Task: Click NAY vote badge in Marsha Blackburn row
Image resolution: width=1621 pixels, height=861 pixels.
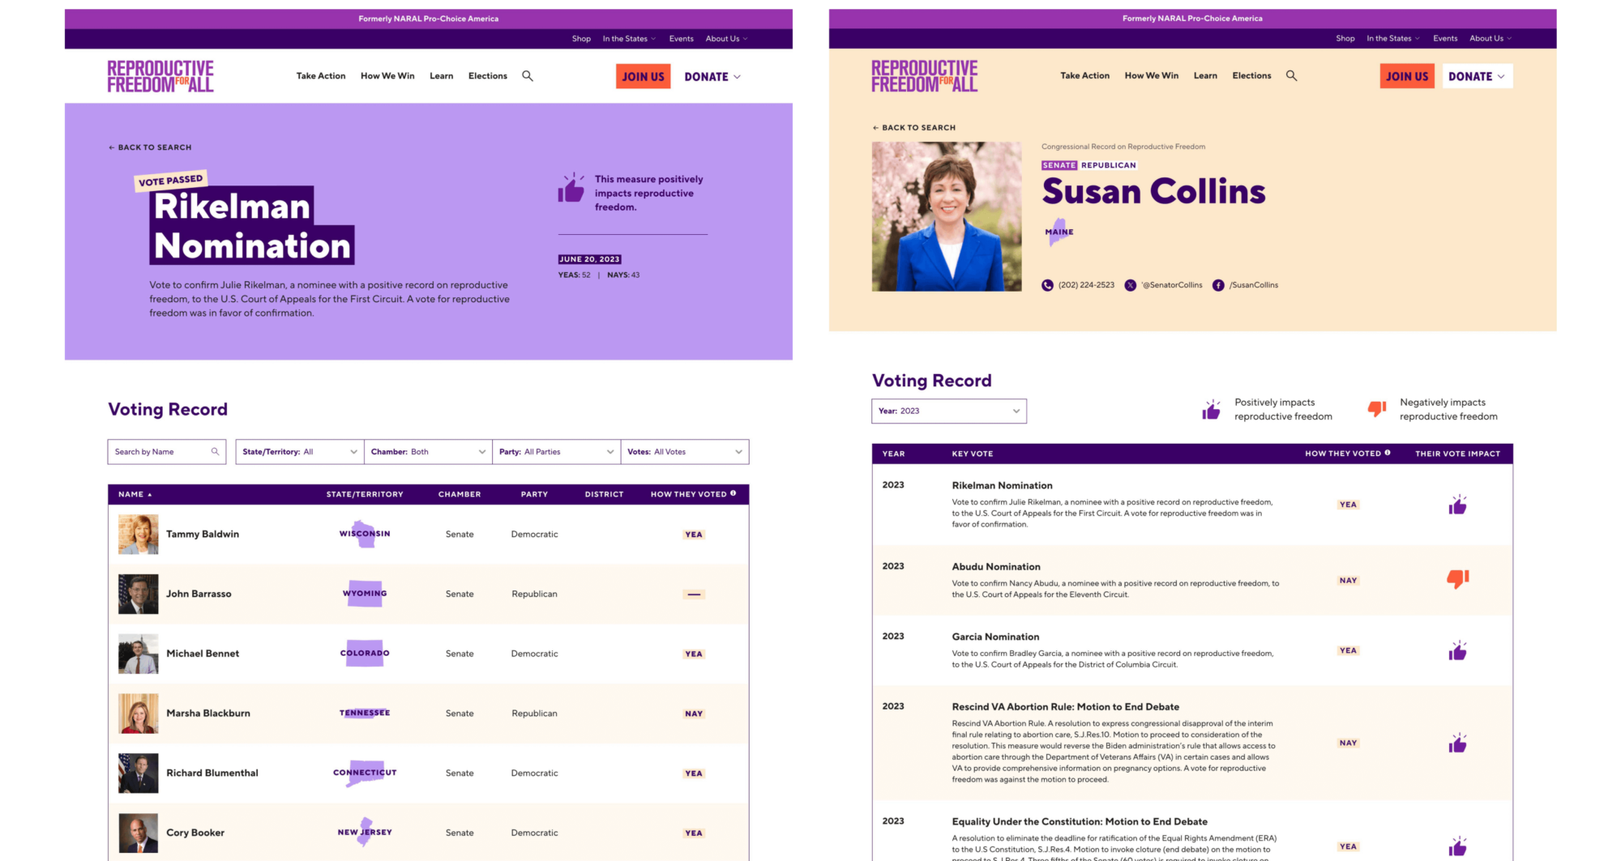Action: [694, 714]
